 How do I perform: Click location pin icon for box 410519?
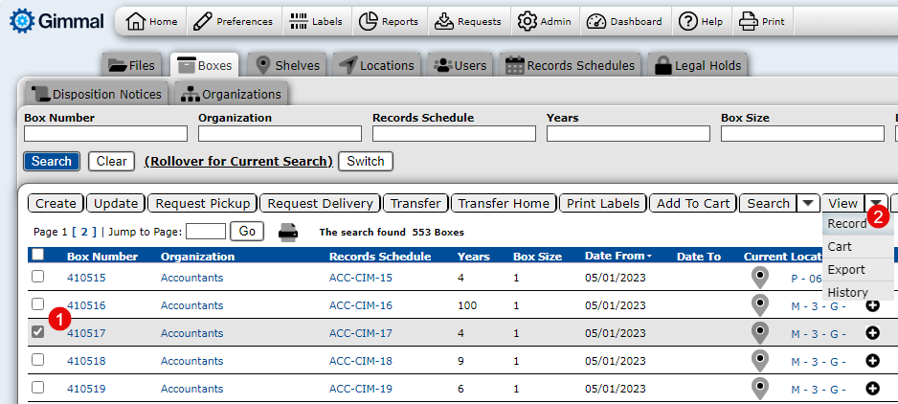[760, 389]
